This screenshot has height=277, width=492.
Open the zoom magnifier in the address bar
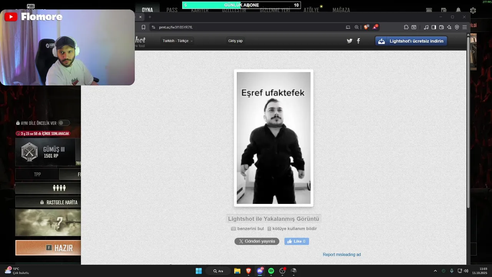click(x=357, y=27)
